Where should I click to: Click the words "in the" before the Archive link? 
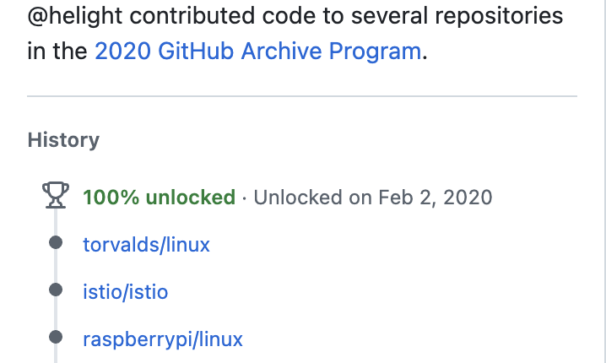point(57,51)
